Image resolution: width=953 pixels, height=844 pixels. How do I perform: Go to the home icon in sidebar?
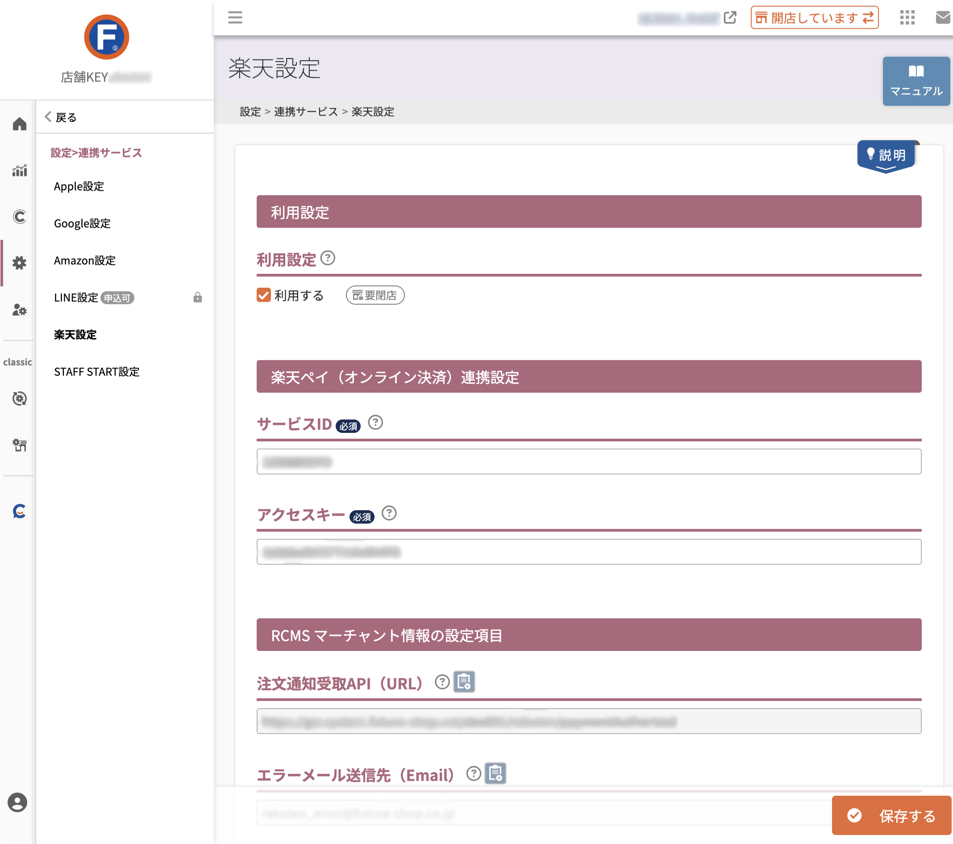coord(19,124)
